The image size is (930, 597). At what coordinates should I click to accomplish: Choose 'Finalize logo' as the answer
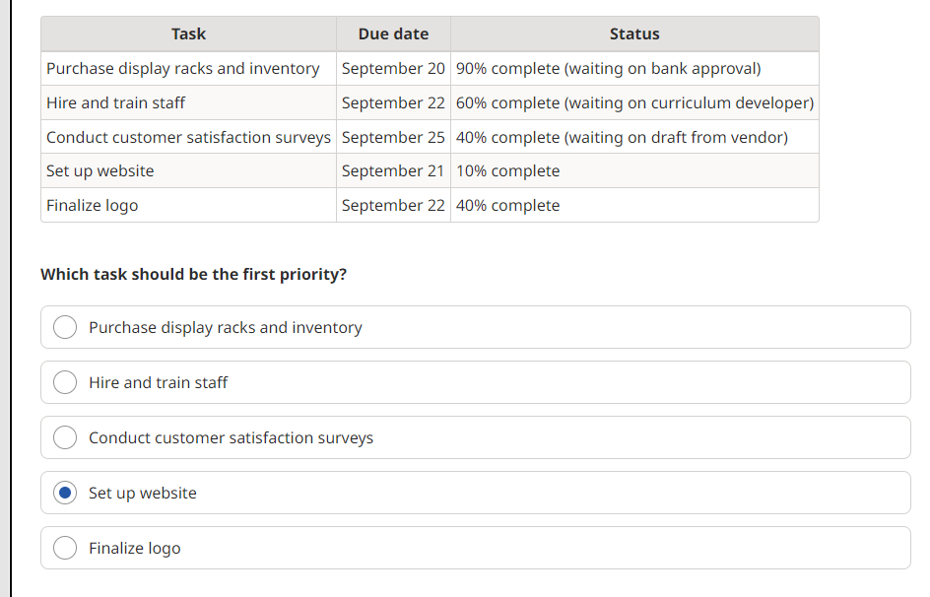pyautogui.click(x=65, y=548)
